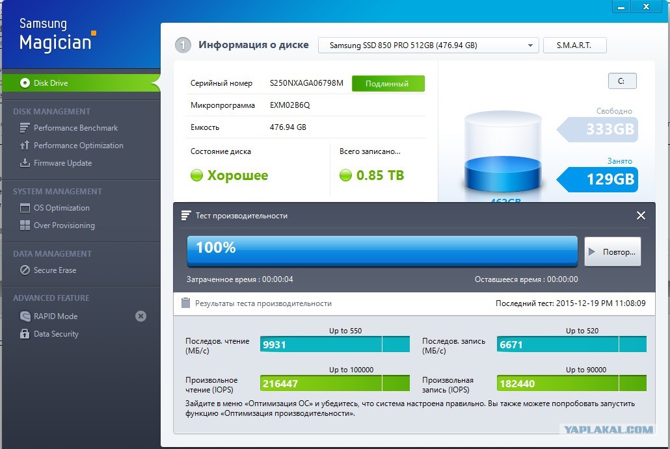Minimize the Samsung Magician window
Screen dimensions: 670x449
[x=621, y=6]
